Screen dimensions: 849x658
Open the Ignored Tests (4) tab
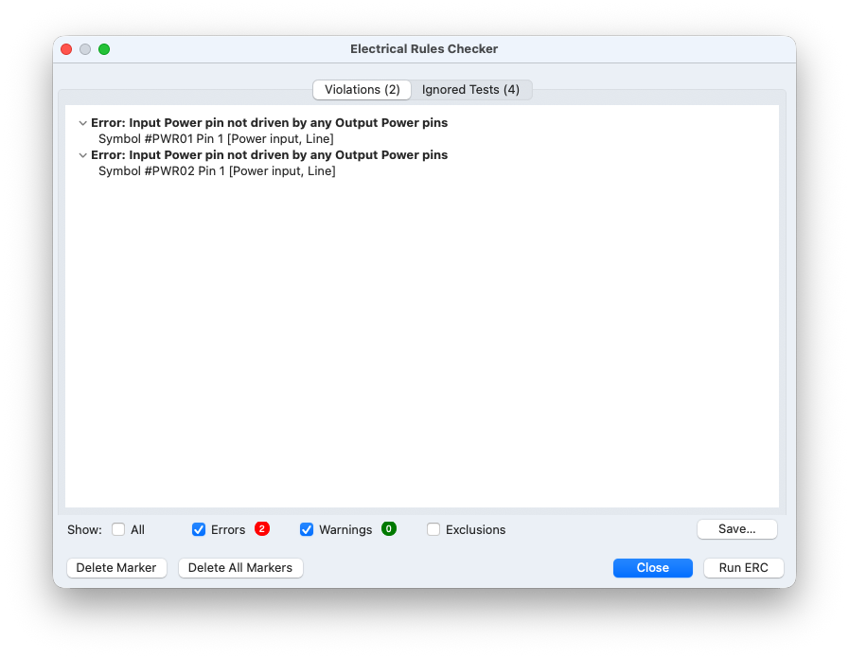[x=470, y=90]
